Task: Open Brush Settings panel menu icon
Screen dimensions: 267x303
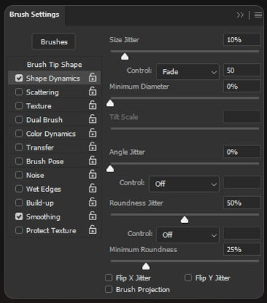Action: [258, 15]
